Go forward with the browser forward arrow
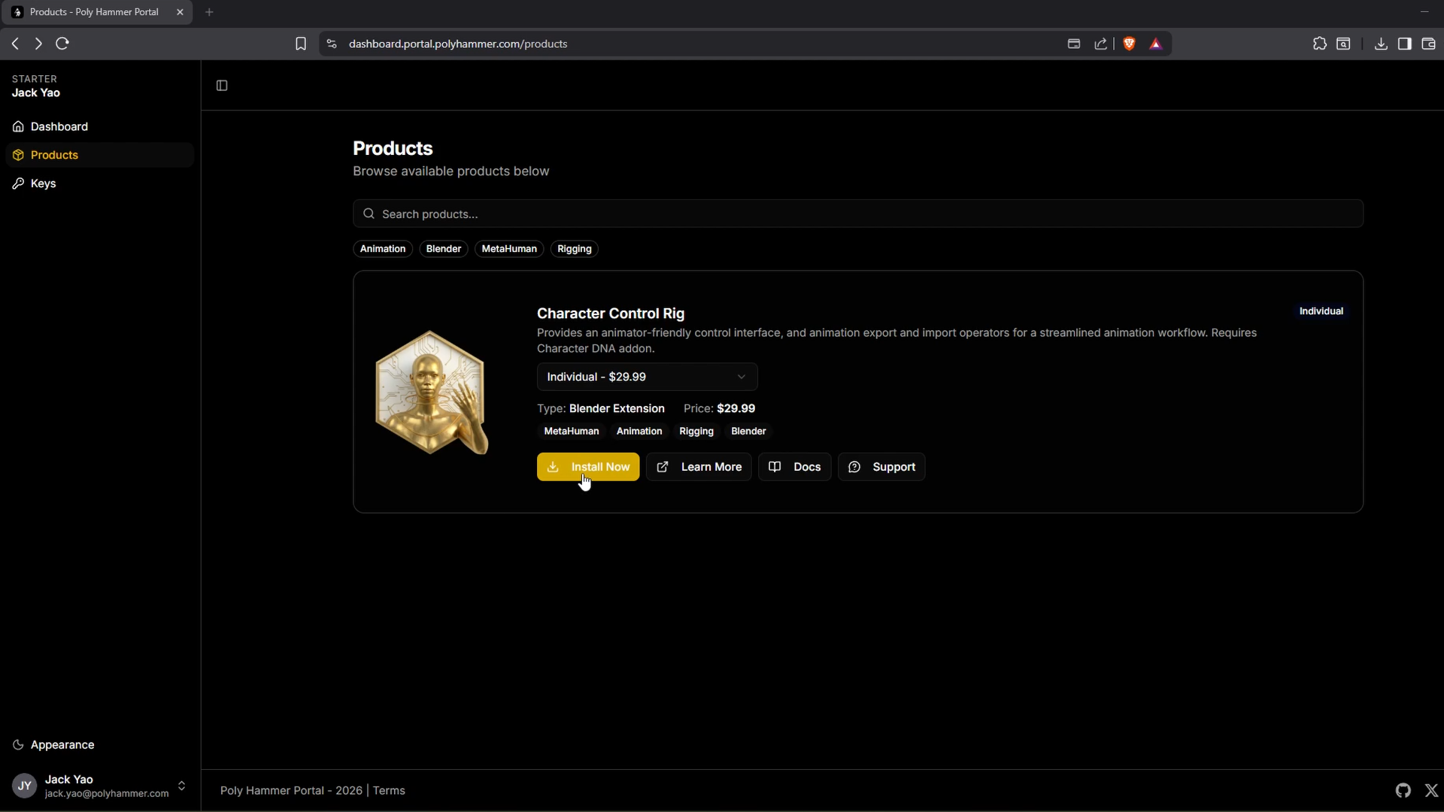 [x=38, y=44]
